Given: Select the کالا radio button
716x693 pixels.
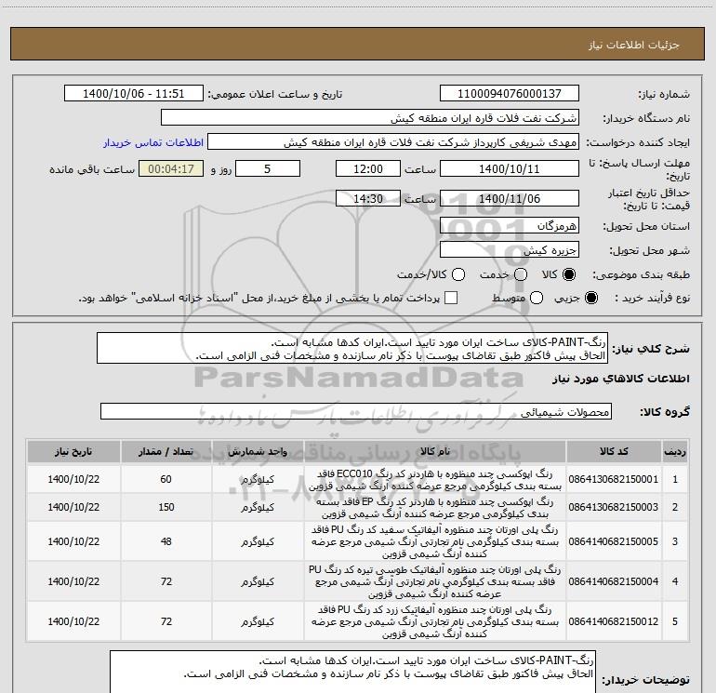Looking at the screenshot, I should coord(569,274).
